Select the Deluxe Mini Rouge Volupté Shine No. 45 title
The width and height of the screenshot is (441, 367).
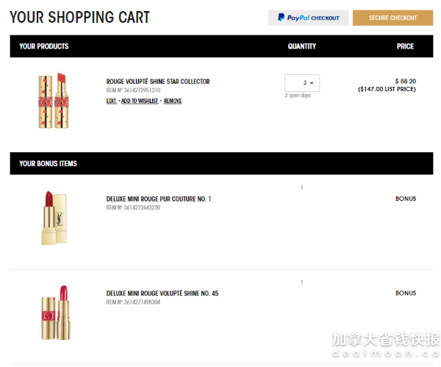(162, 293)
